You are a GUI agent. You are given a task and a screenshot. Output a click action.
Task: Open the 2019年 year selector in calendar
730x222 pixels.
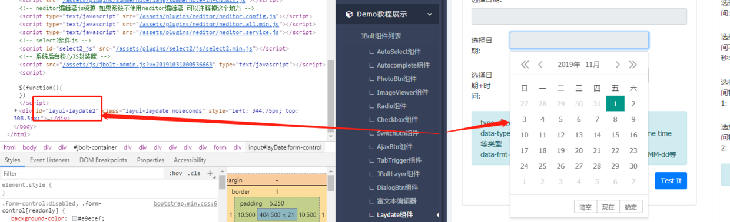point(569,65)
